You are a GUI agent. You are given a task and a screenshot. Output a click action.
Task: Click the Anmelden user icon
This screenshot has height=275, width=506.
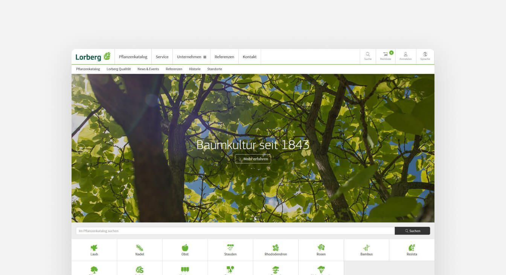405,54
